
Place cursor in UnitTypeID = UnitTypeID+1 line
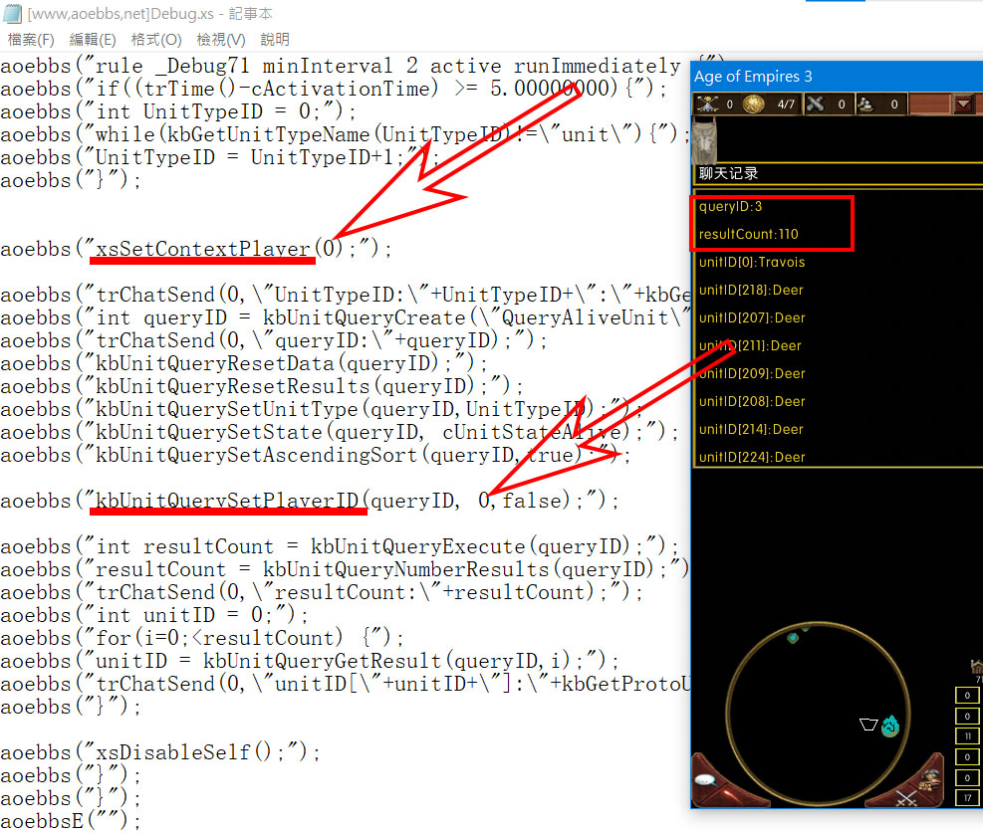[x=219, y=157]
